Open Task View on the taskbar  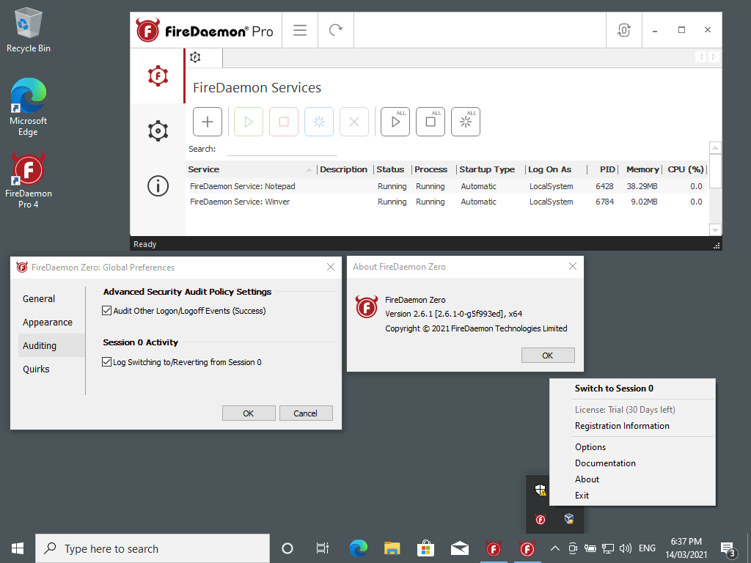coord(323,548)
